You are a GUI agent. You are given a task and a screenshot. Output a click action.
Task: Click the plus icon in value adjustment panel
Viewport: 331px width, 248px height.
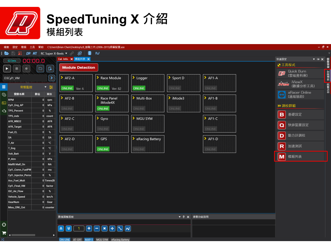[89, 228]
